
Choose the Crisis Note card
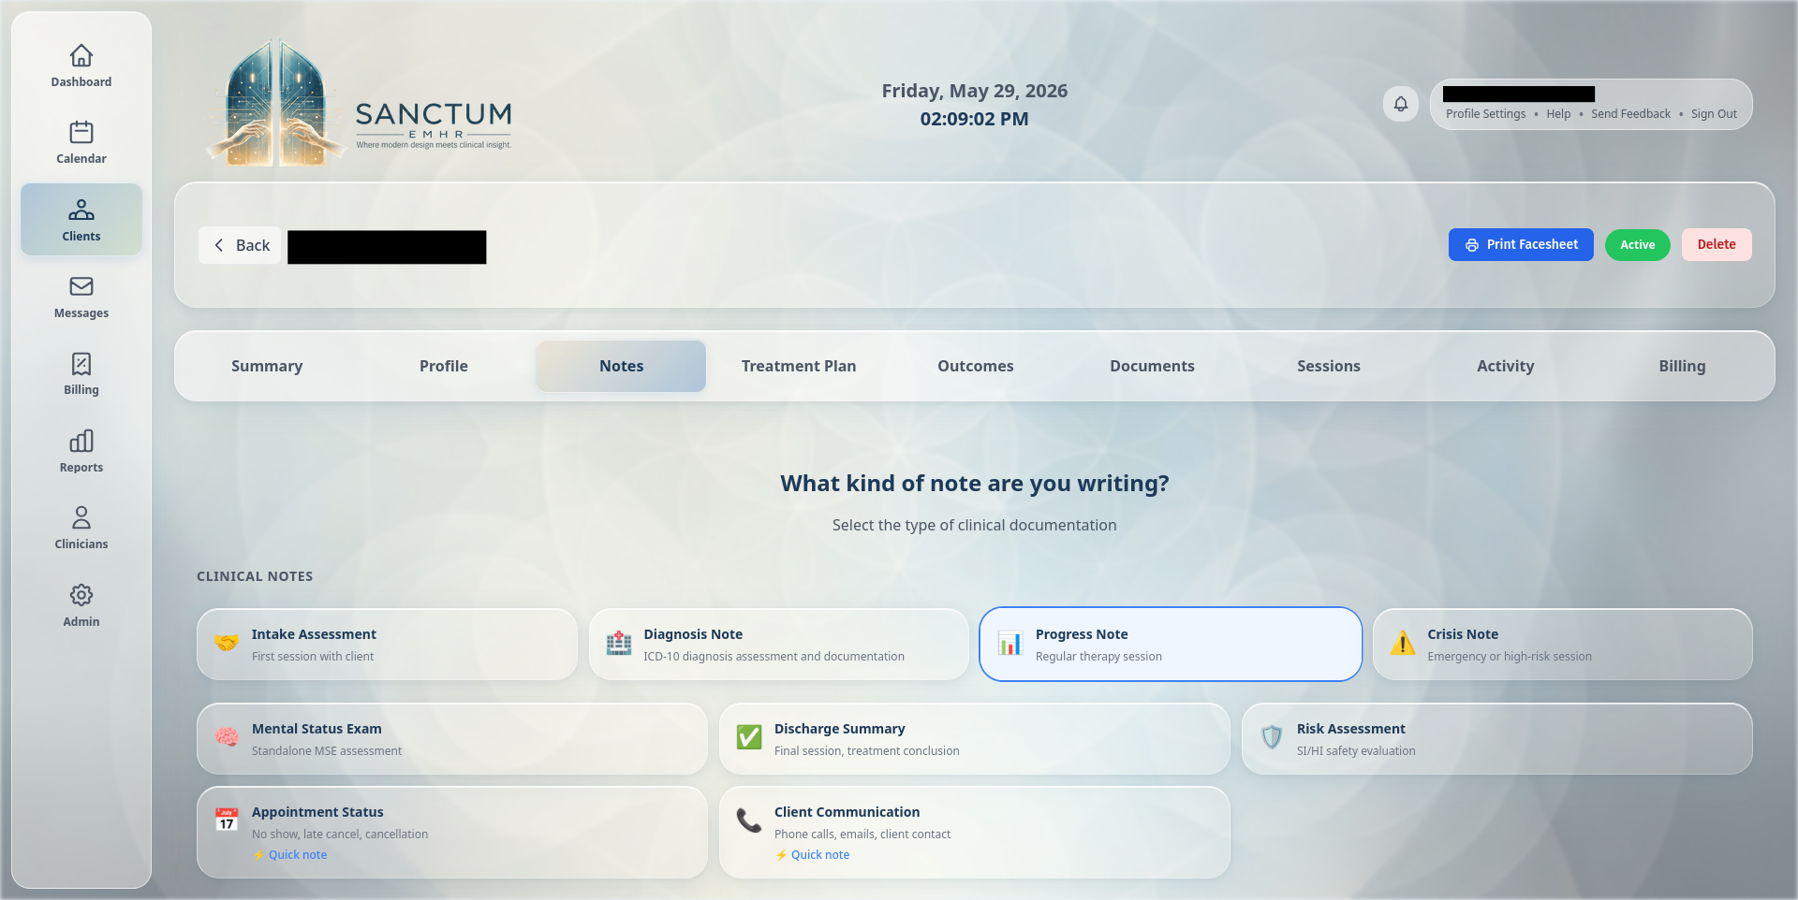1562,645
